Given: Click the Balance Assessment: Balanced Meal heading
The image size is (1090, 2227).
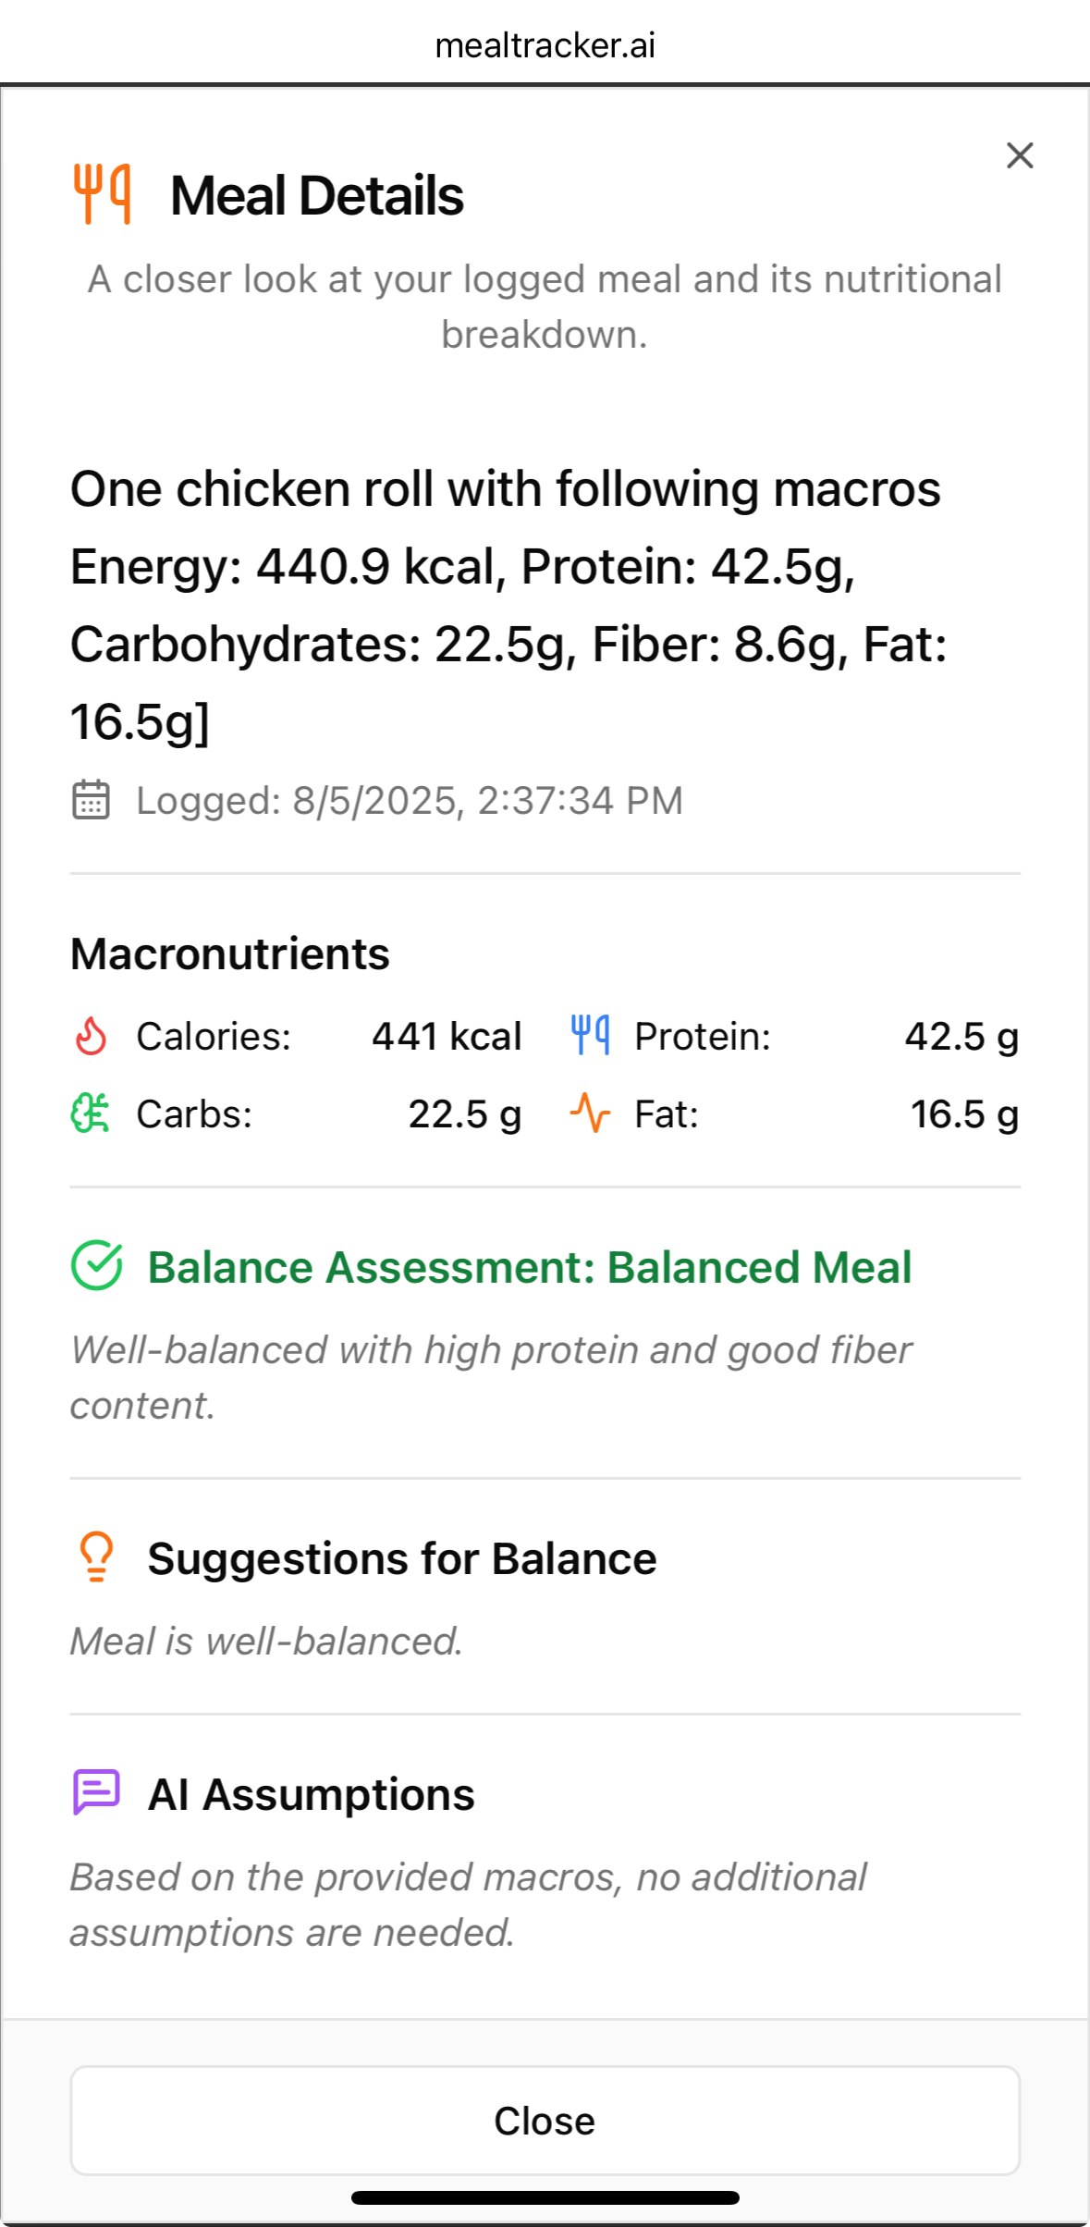Looking at the screenshot, I should point(530,1267).
